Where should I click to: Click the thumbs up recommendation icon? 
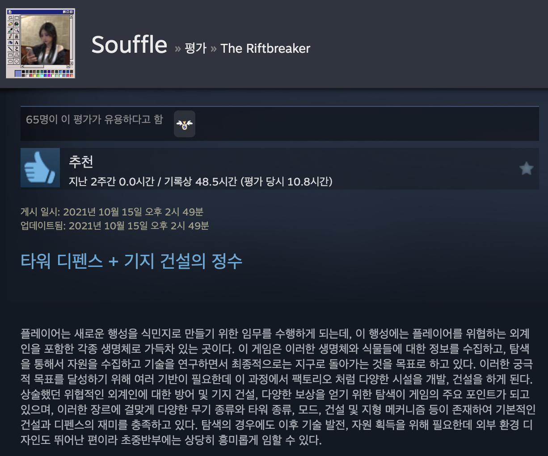[40, 168]
